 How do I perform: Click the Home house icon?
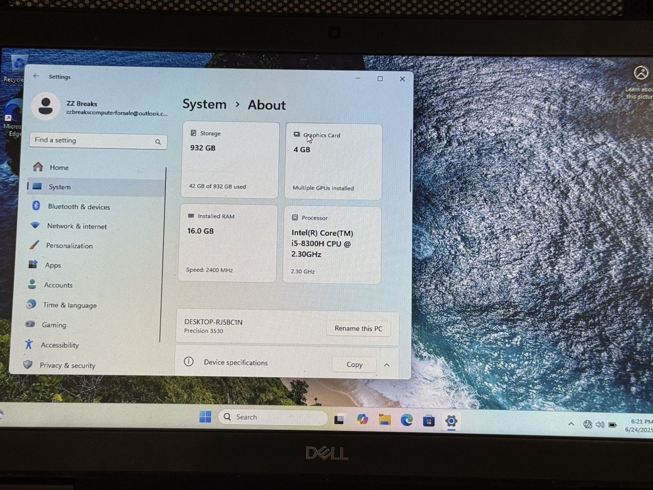click(x=38, y=167)
